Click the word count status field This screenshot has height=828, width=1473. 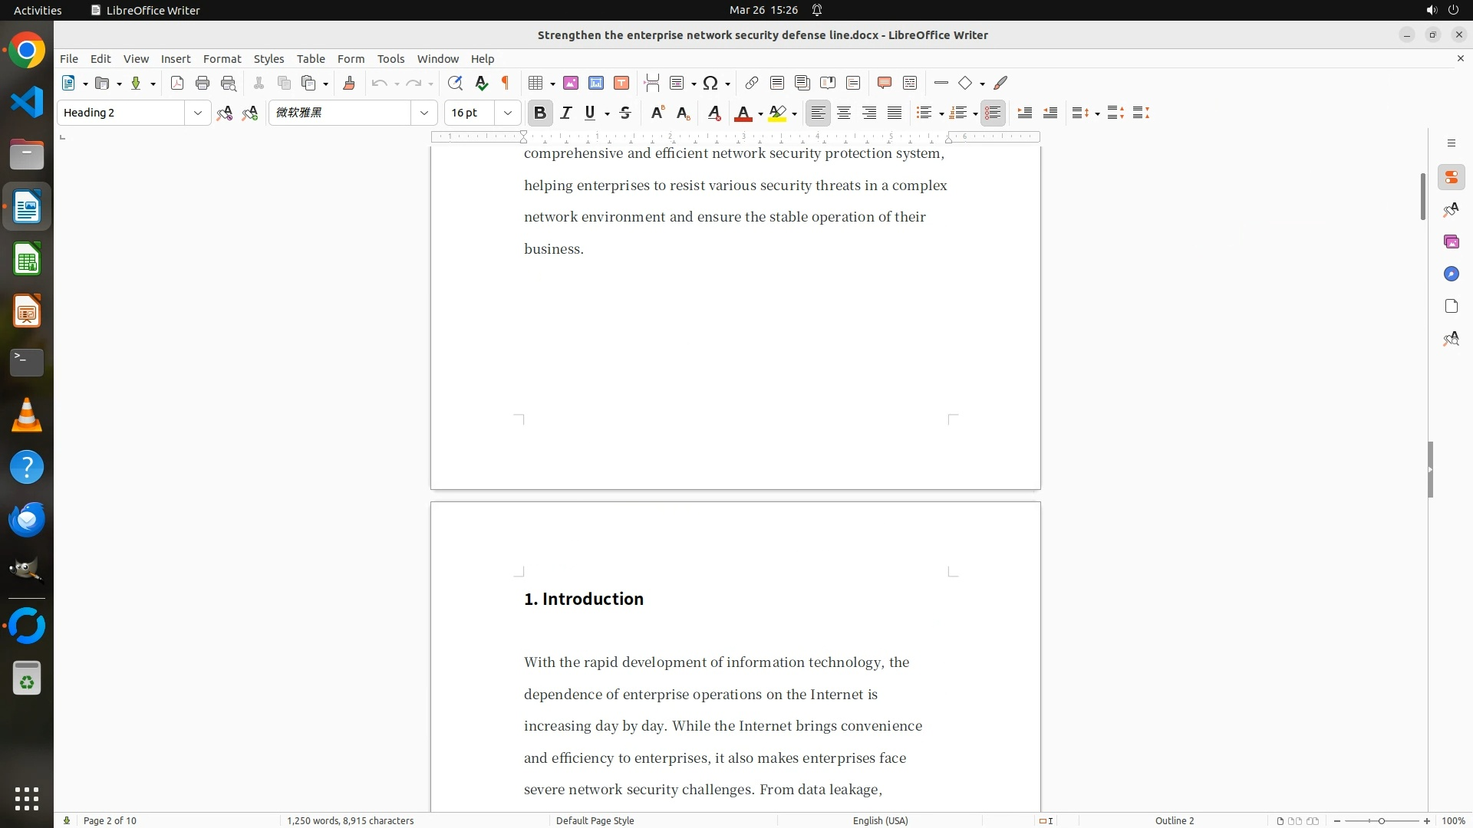(350, 820)
